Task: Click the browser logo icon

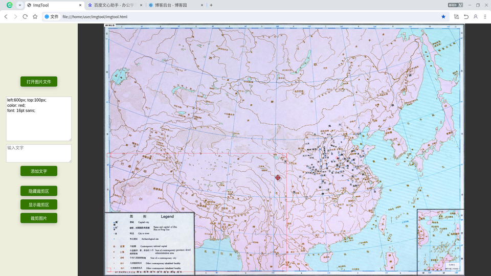Action: pyautogui.click(x=10, y=5)
